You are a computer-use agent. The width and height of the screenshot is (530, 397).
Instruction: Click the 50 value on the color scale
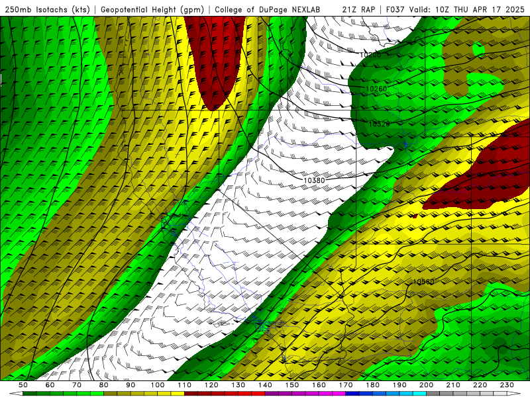pyautogui.click(x=23, y=385)
